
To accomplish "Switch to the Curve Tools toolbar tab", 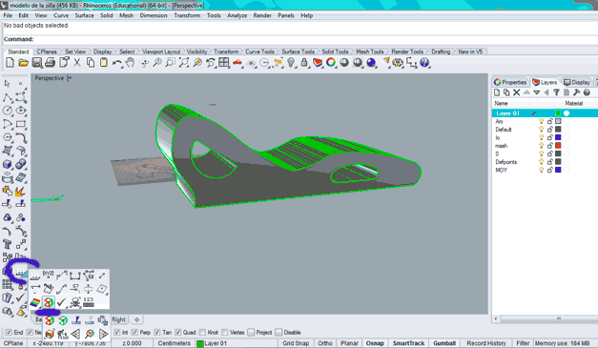I will pyautogui.click(x=259, y=51).
